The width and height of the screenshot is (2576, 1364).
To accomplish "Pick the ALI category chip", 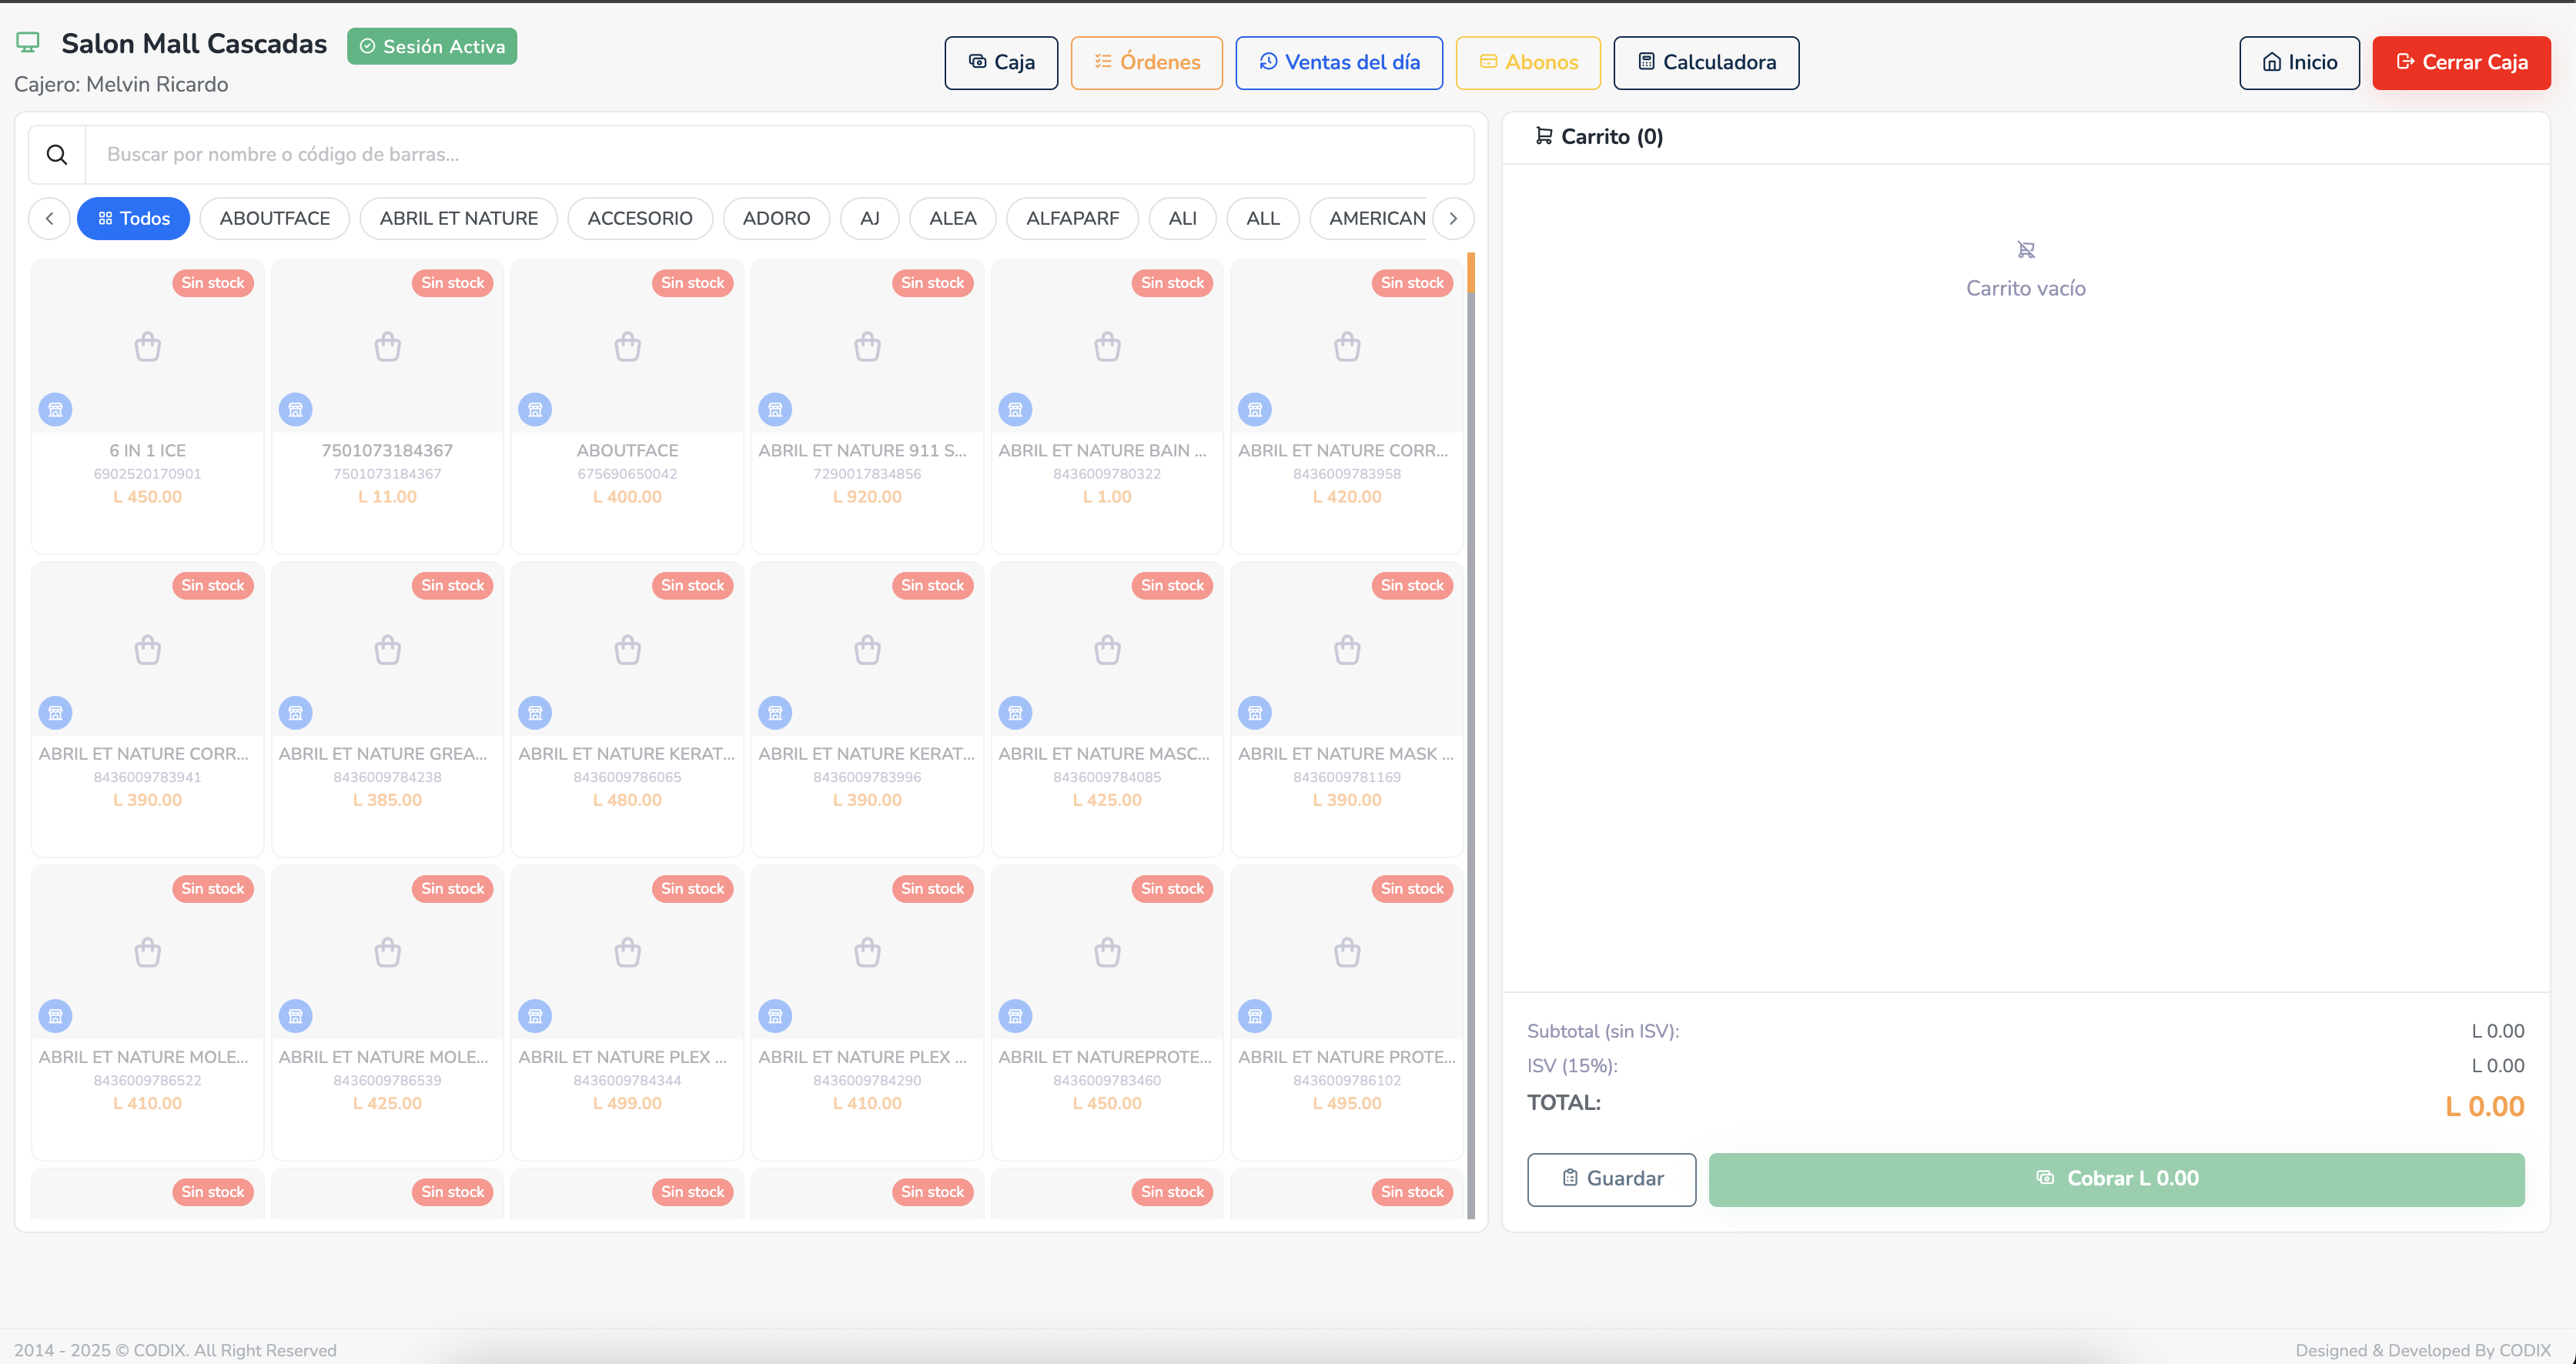I will 1183,219.
